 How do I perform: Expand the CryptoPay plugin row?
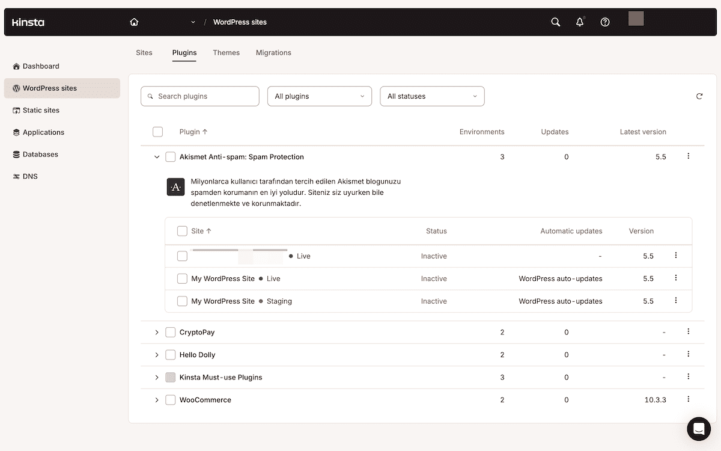click(x=157, y=331)
